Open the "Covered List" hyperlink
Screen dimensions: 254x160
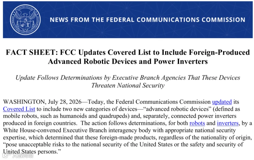point(19,109)
